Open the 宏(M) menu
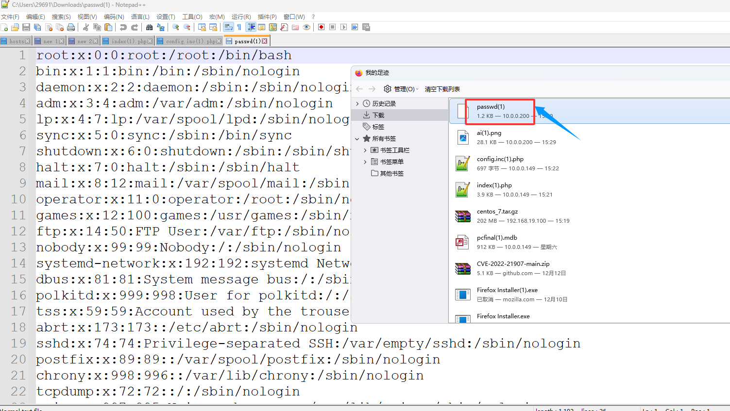The image size is (730, 411). [217, 16]
